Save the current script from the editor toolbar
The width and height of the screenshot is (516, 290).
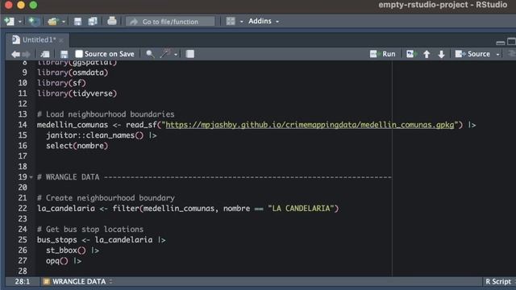(64, 54)
